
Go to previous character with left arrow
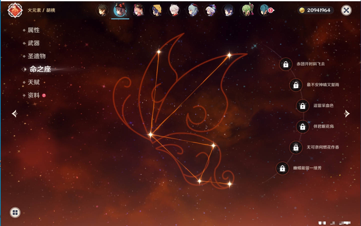[14, 114]
